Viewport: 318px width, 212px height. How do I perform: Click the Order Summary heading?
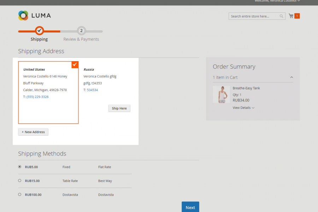click(234, 66)
